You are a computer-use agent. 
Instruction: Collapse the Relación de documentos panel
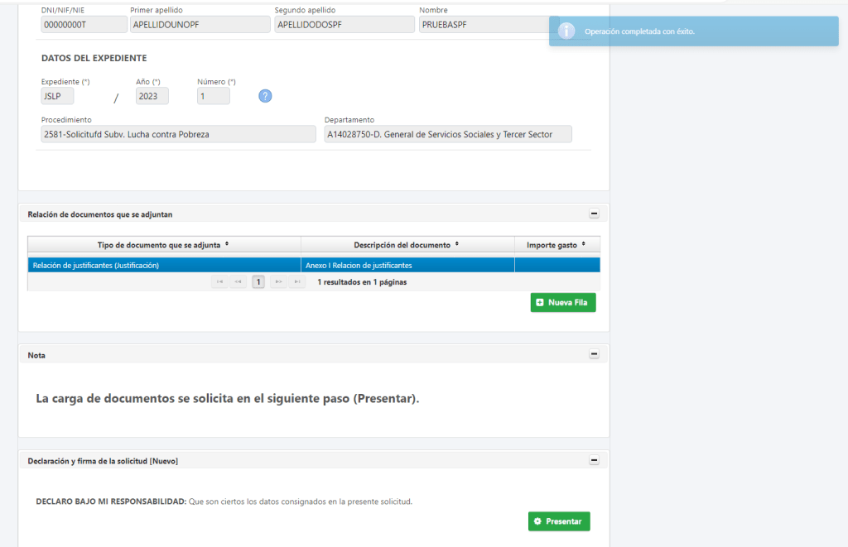click(x=594, y=214)
